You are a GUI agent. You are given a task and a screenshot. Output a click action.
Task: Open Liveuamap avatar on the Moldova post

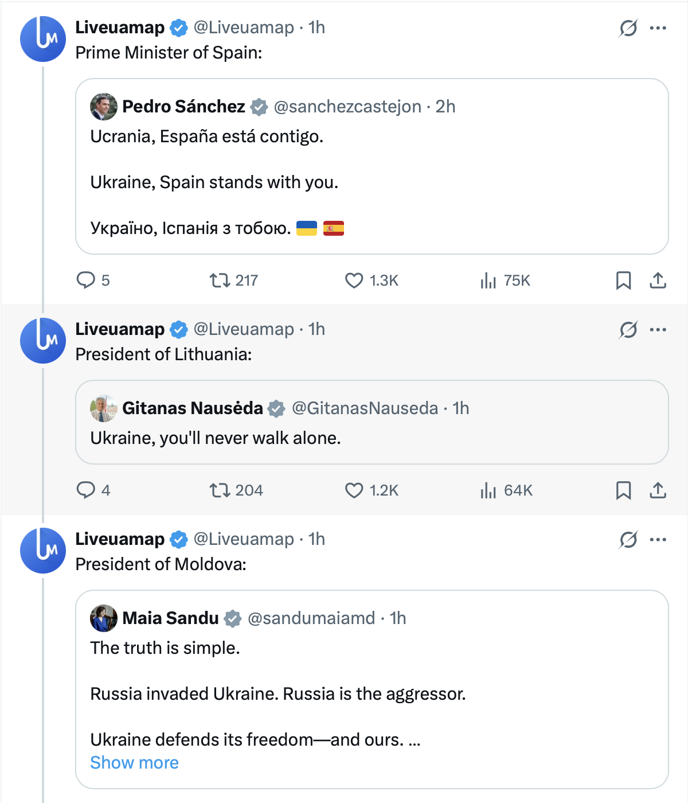[x=43, y=551]
